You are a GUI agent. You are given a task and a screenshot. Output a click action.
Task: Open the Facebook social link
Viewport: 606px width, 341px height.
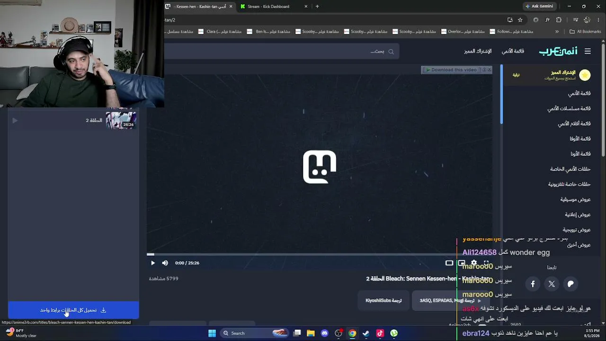point(533,284)
